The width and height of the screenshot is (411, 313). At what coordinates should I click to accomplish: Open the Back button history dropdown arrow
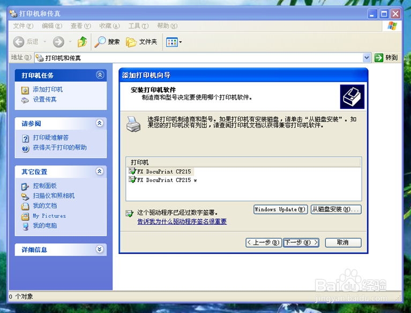pyautogui.click(x=45, y=42)
